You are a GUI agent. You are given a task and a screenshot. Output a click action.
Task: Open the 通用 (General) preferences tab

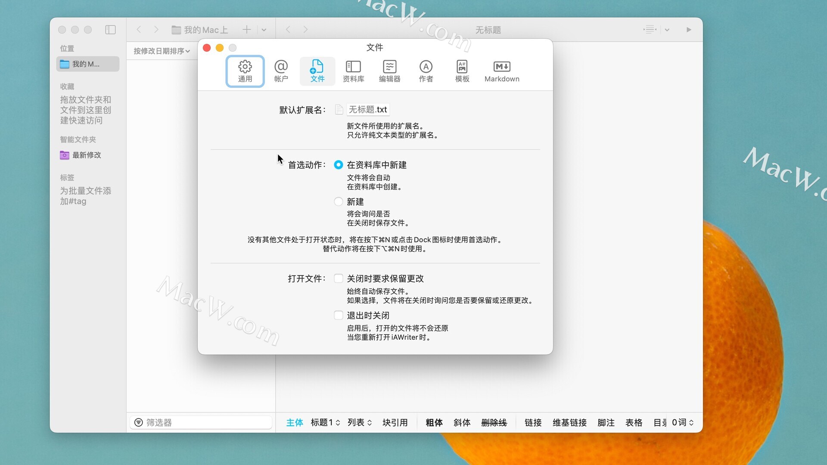[x=245, y=71]
